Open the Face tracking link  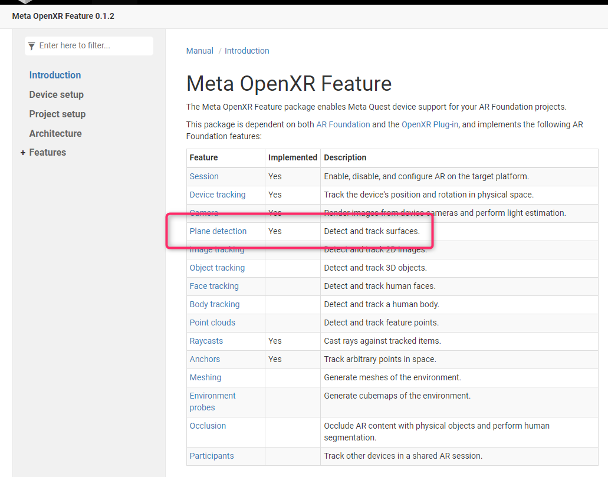(x=214, y=286)
